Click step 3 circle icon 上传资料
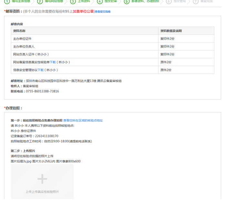The image size is (226, 202). coord(73,1)
